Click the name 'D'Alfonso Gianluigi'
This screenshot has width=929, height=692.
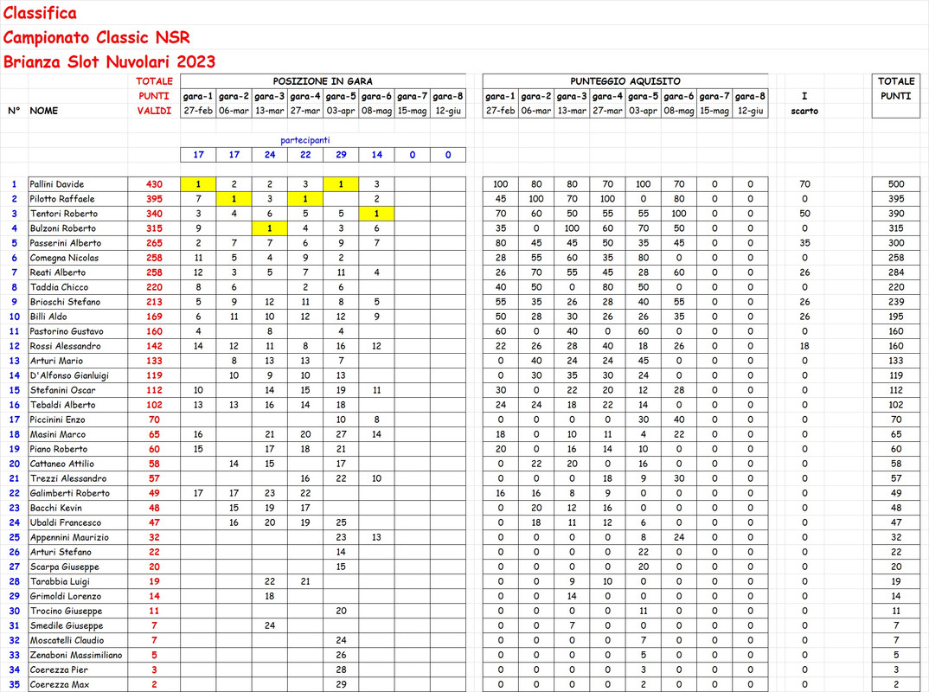tap(69, 375)
